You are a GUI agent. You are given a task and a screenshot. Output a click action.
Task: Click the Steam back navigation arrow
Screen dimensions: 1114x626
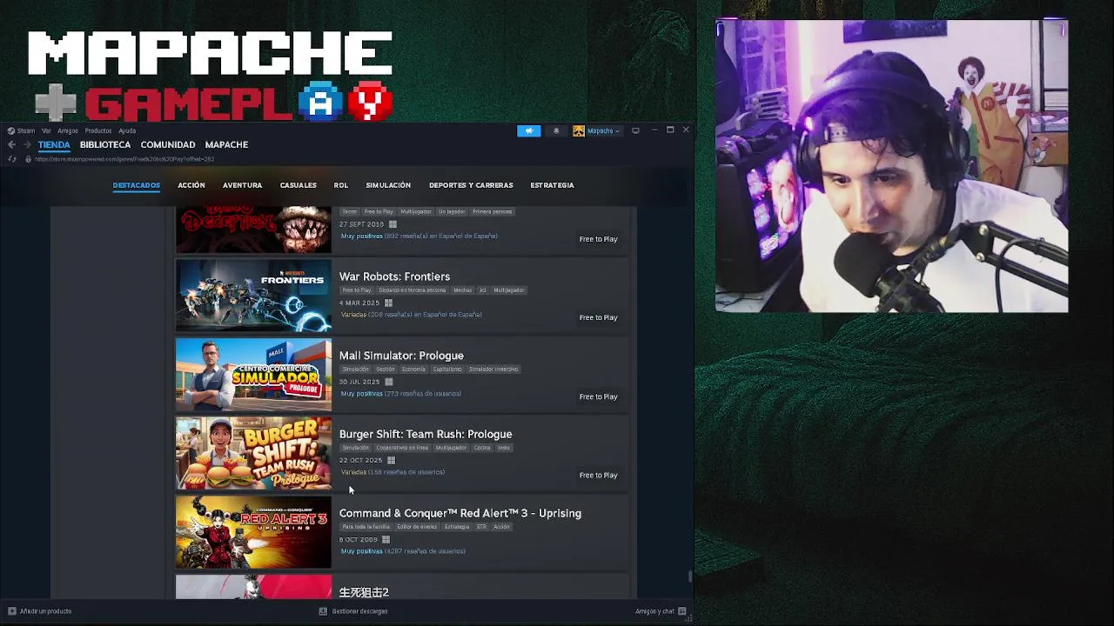pos(11,145)
